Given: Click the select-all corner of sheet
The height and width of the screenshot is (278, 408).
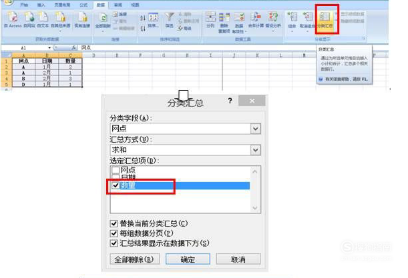Looking at the screenshot, I should [6, 55].
